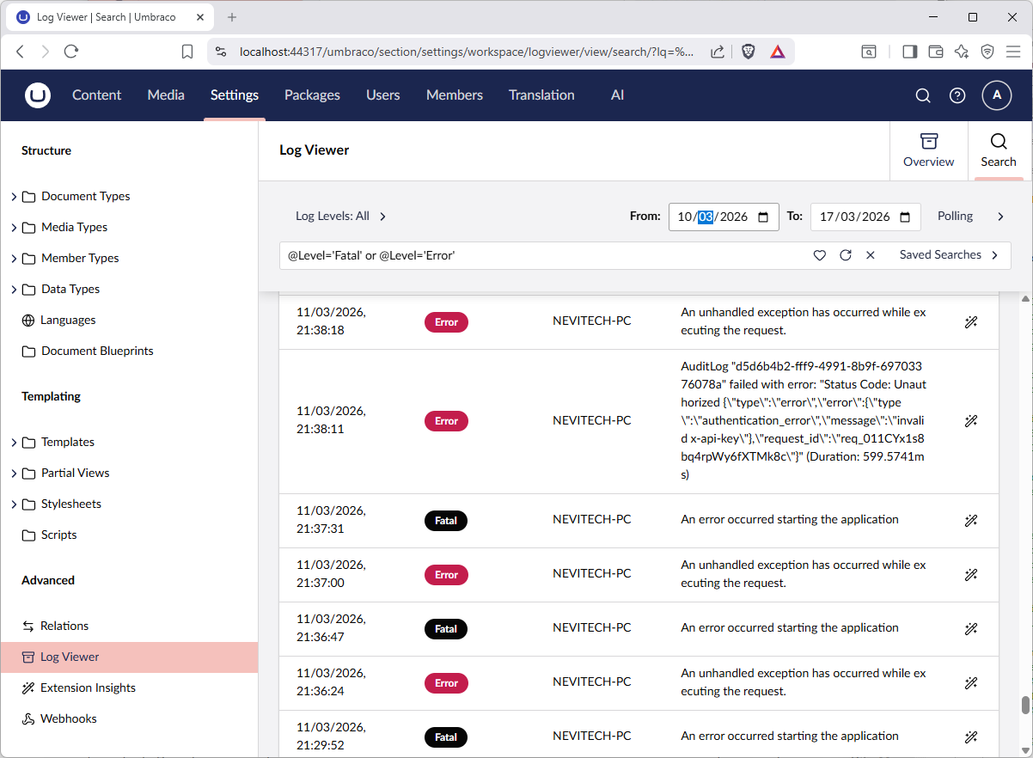Expand the Polling options chevron
This screenshot has width=1033, height=758.
click(x=1000, y=217)
